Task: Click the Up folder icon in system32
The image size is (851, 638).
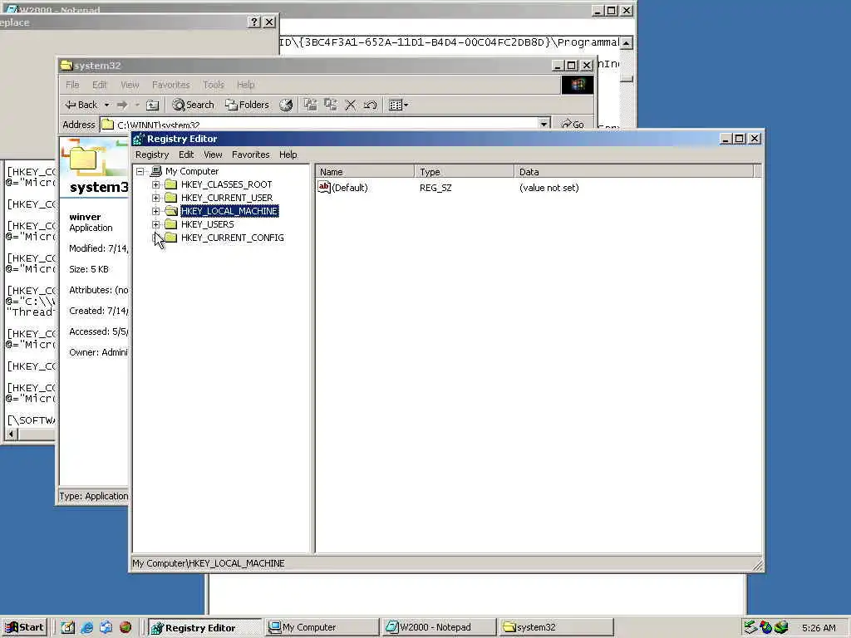Action: tap(153, 105)
